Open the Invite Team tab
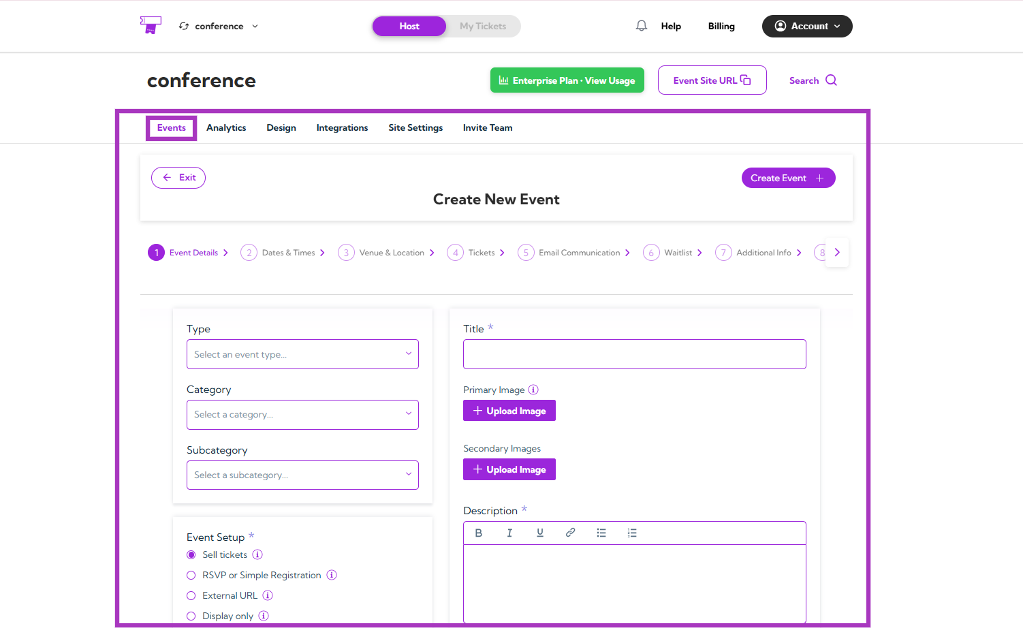Screen dimensions: 1023x628 click(488, 127)
